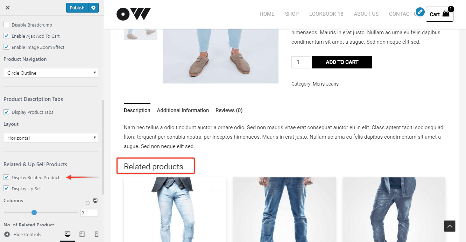Image resolution: width=466 pixels, height=242 pixels.
Task: Switch to the Additional information tab
Action: coord(183,110)
